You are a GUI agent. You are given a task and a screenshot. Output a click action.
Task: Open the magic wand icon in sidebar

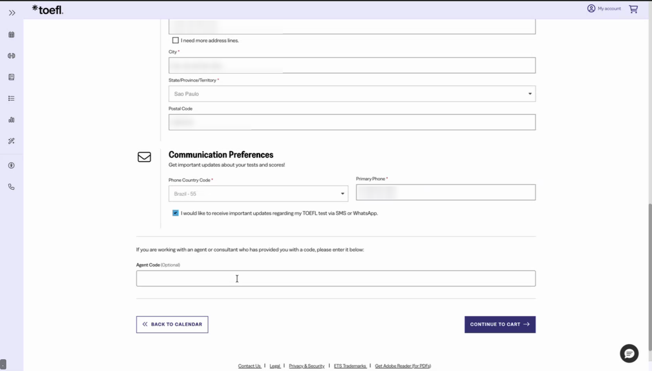point(11,141)
